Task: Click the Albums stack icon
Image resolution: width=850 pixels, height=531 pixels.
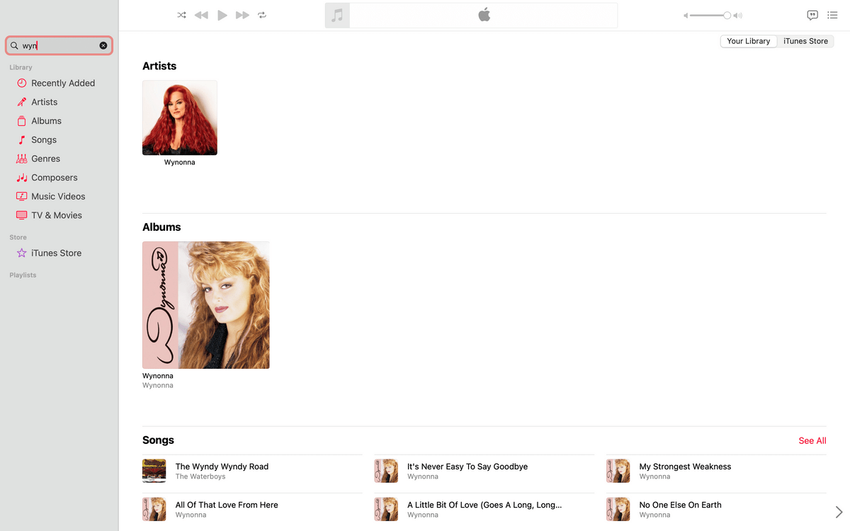Action: pyautogui.click(x=21, y=121)
